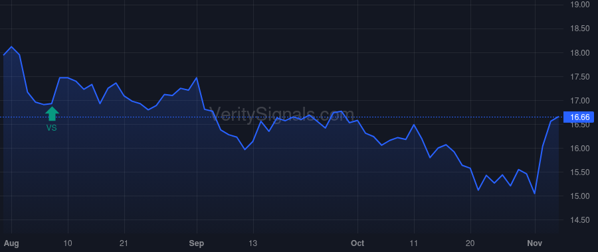598x252 pixels.
Task: Click the green VS signal arrow marker
Action: [52, 113]
